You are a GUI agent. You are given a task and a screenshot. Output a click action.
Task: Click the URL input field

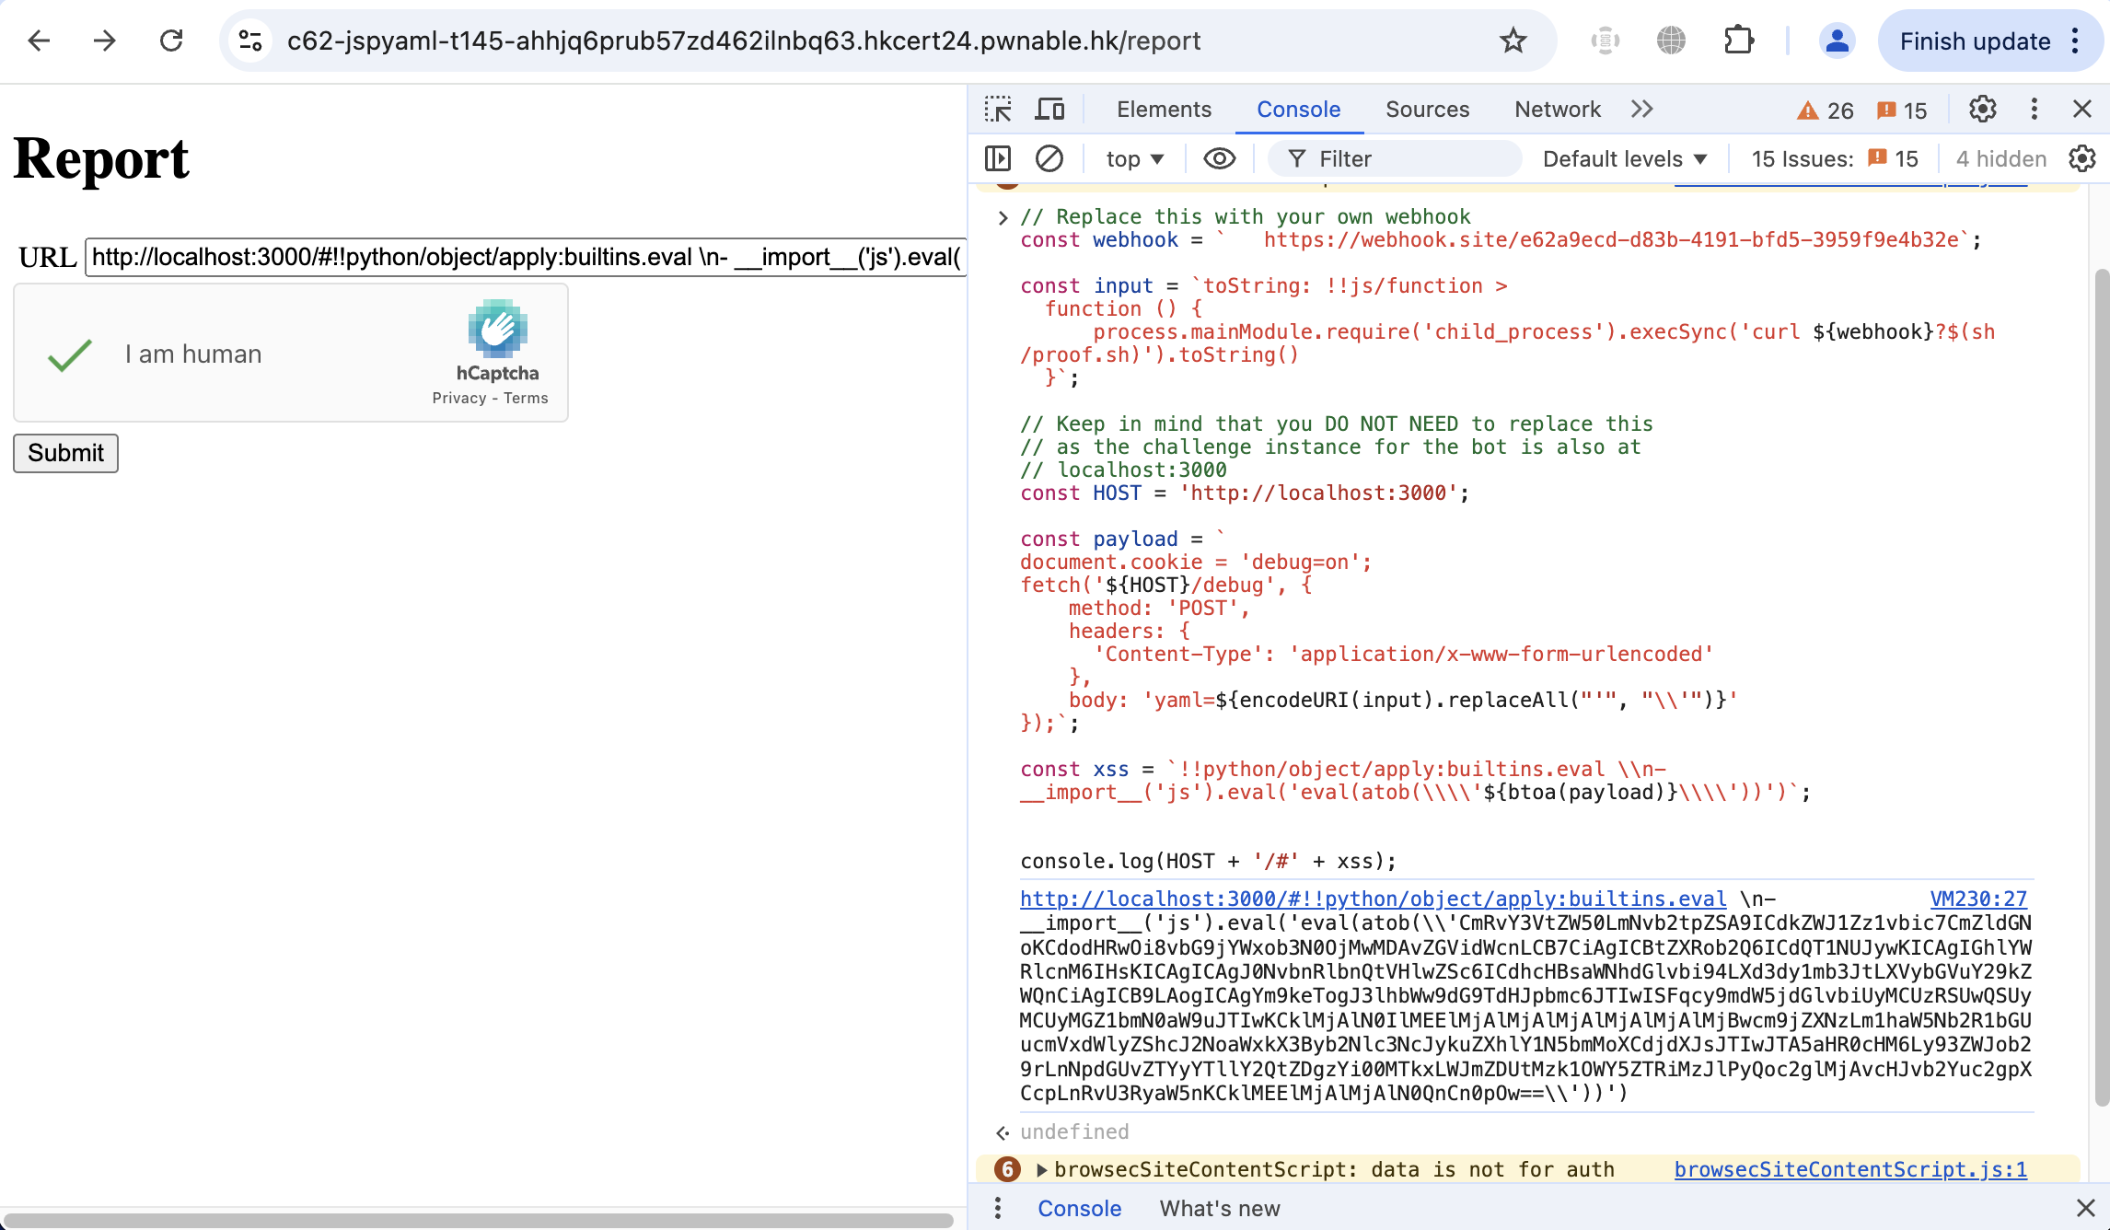point(525,257)
